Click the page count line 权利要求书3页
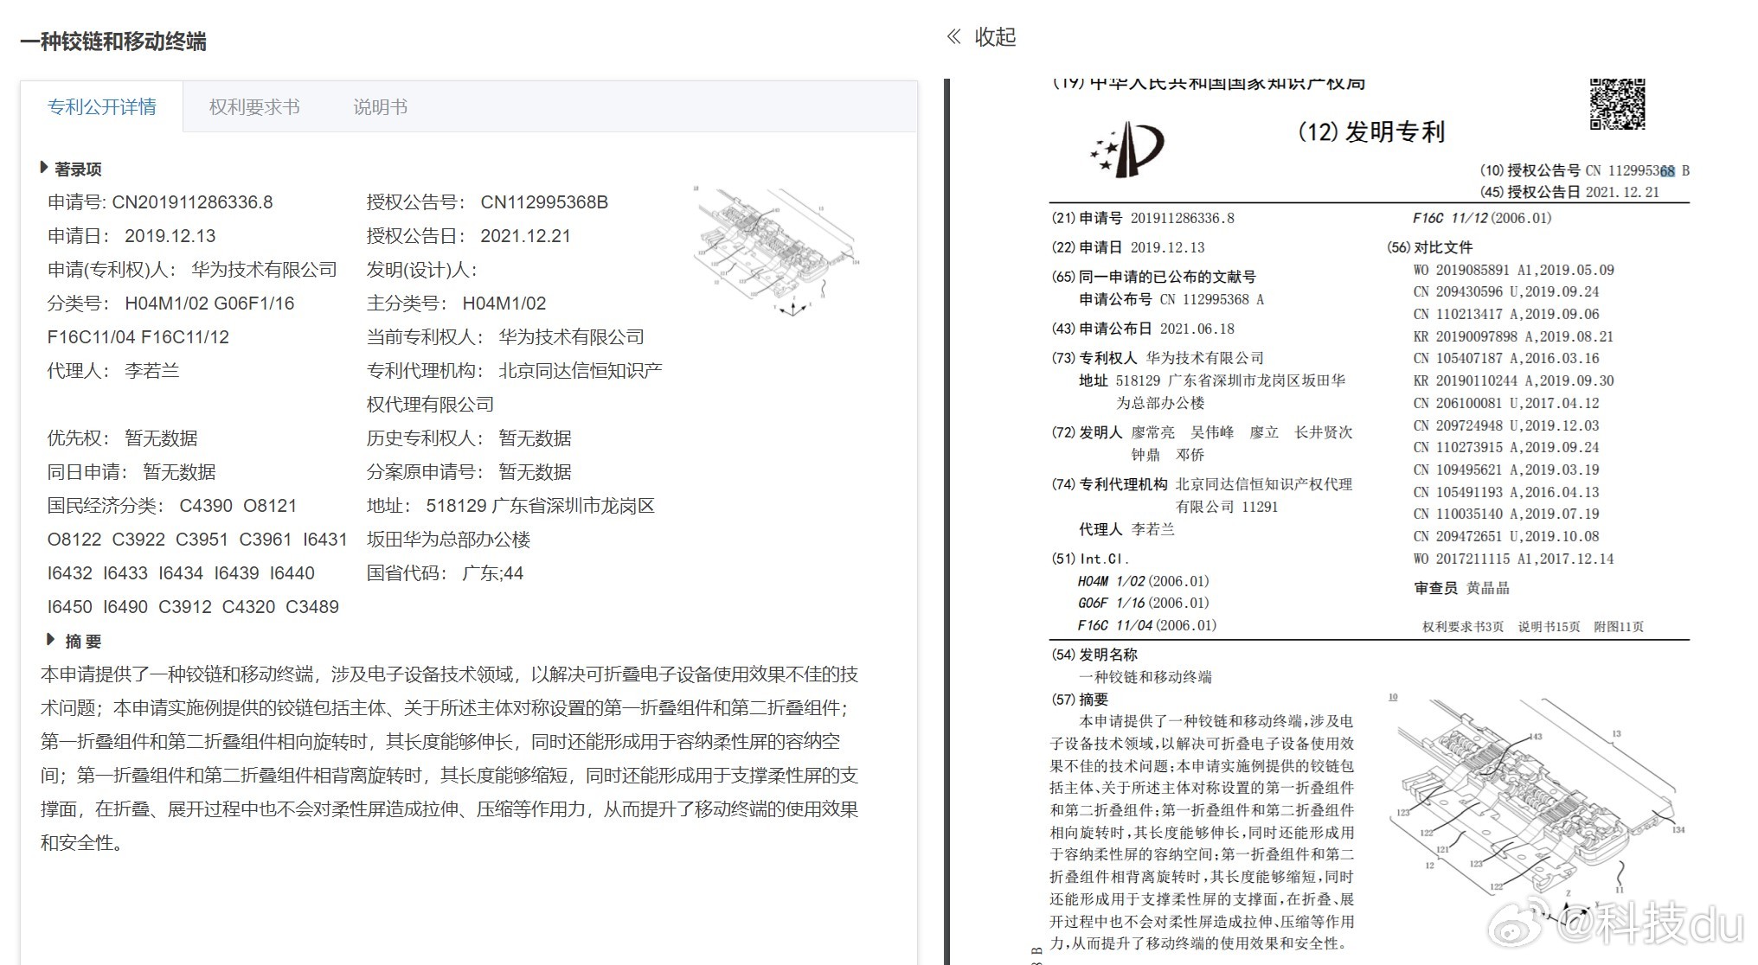 point(1463,627)
